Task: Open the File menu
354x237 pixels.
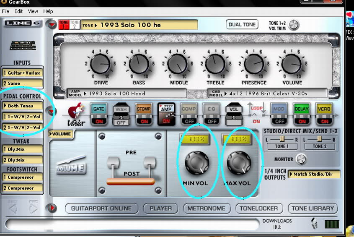Action: point(5,11)
